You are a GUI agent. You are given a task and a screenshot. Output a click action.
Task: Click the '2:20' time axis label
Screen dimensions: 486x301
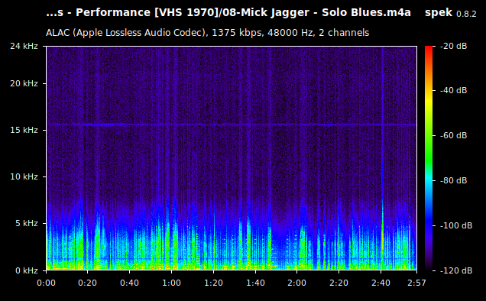click(x=339, y=283)
